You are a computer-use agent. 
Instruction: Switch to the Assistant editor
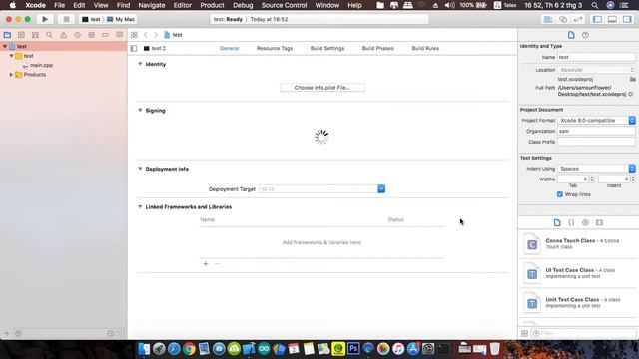[563, 19]
